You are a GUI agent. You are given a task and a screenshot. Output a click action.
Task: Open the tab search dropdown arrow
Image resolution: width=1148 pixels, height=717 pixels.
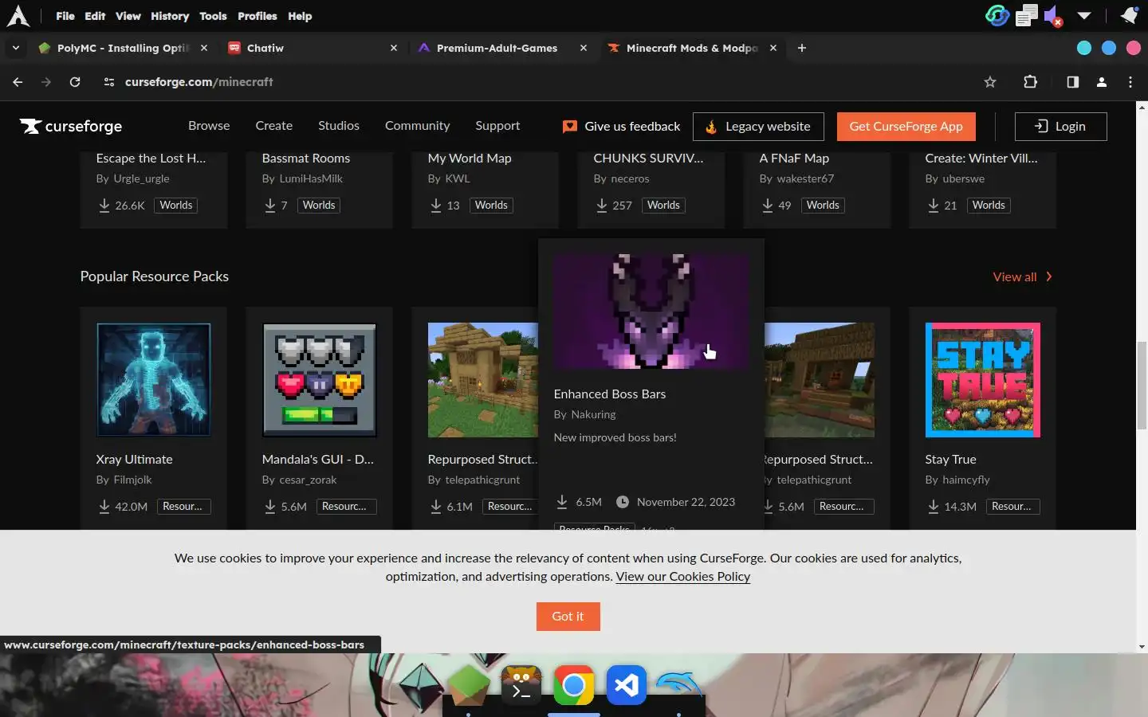15,48
